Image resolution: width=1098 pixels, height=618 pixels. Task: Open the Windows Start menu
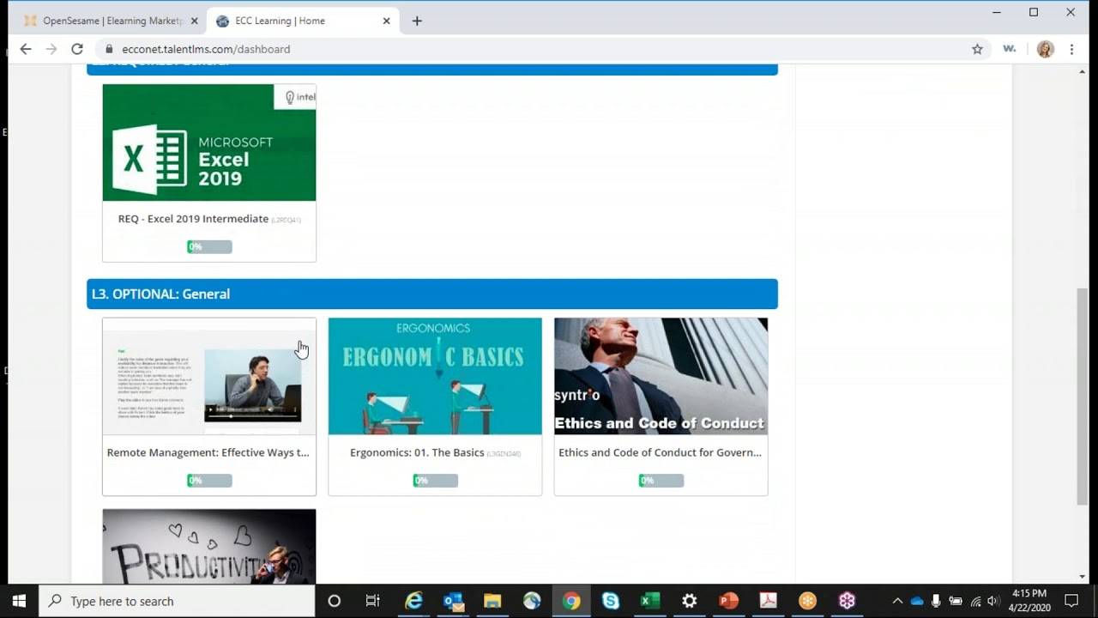coord(19,601)
